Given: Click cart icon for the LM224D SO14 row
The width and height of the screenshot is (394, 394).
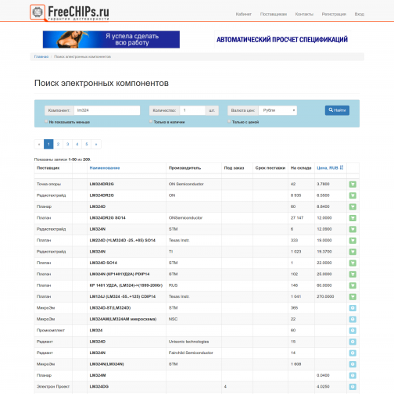Looking at the screenshot, I should tap(353, 241).
